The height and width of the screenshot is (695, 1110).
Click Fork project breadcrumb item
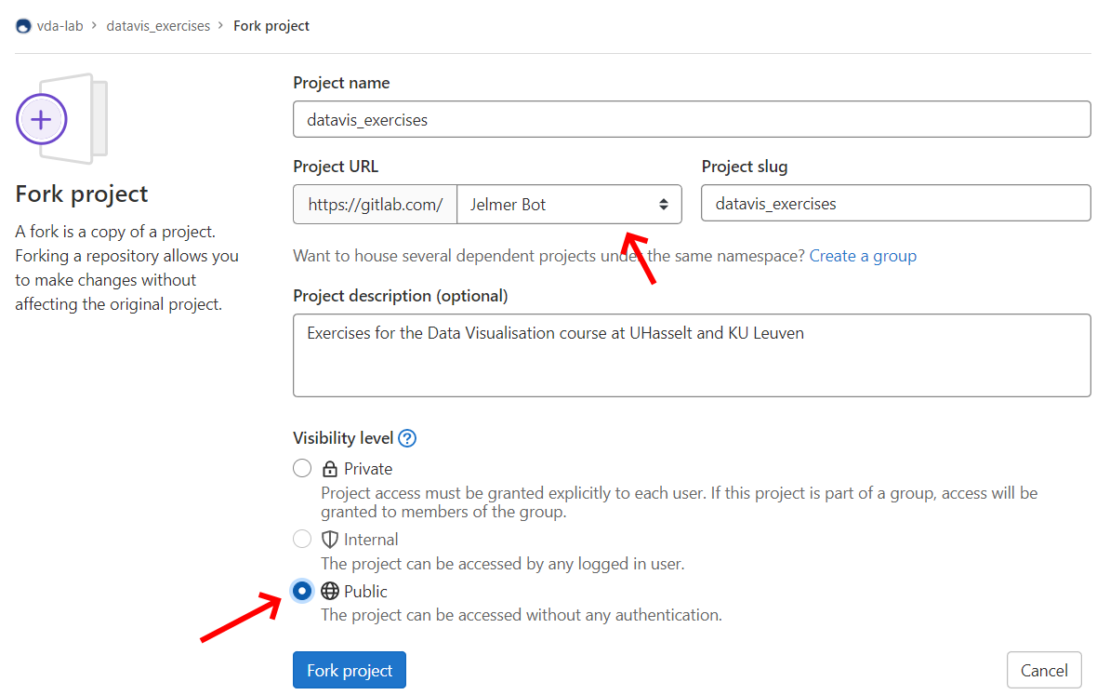tap(271, 26)
